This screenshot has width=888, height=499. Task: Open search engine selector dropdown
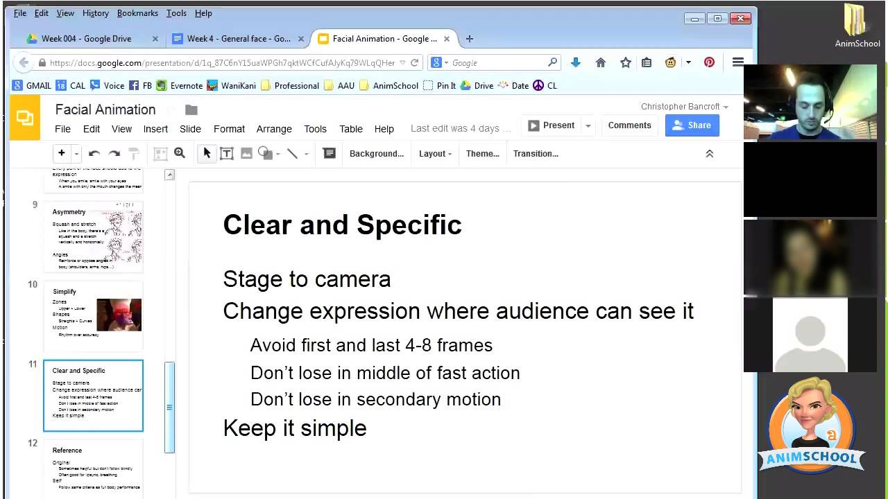(440, 62)
